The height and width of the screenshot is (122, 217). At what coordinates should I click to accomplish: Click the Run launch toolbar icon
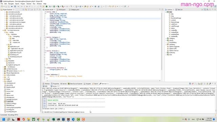54,6
